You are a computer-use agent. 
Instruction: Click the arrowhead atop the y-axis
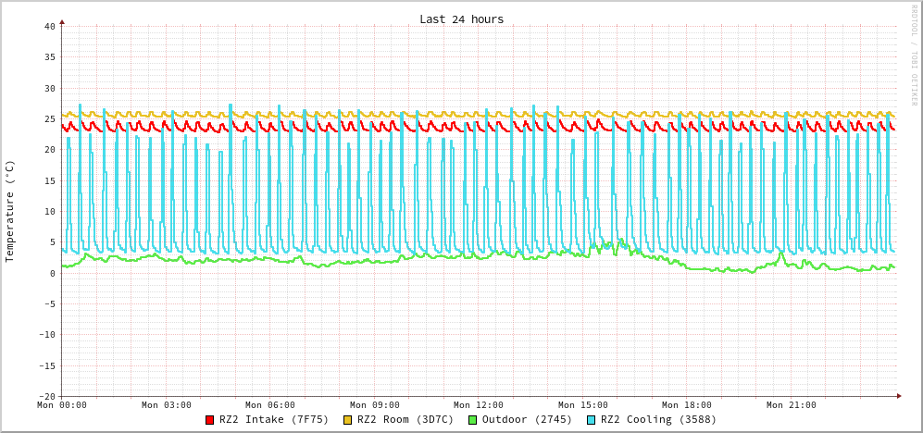pyautogui.click(x=62, y=20)
